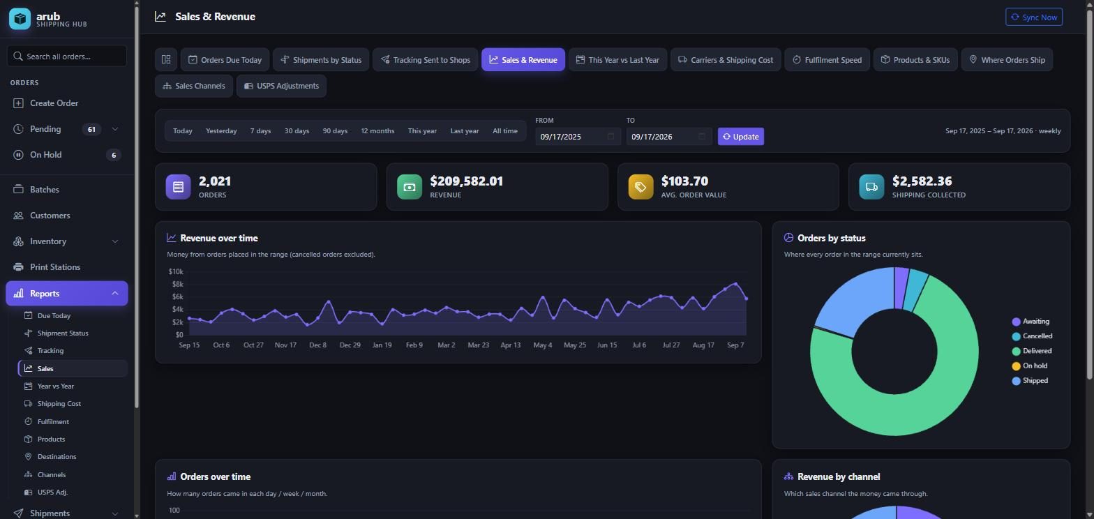This screenshot has height=519, width=1094.
Task: Click the Update button
Action: coord(741,137)
